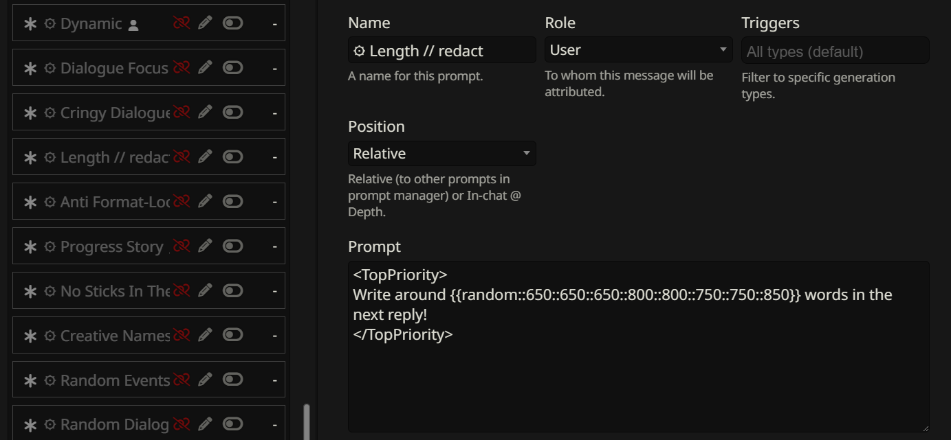Screen dimensions: 951x440
Task: Click the Triggers field showing All types
Action: [835, 51]
